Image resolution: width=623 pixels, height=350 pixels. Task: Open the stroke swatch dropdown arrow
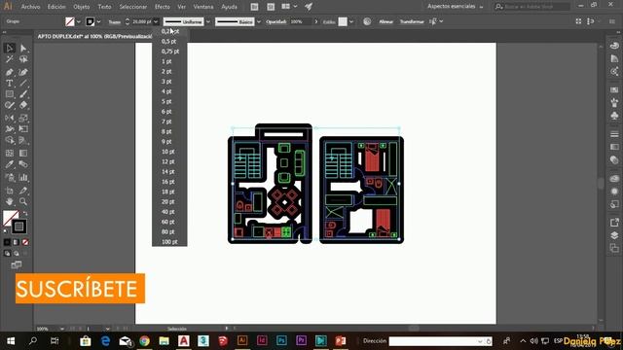tap(98, 21)
